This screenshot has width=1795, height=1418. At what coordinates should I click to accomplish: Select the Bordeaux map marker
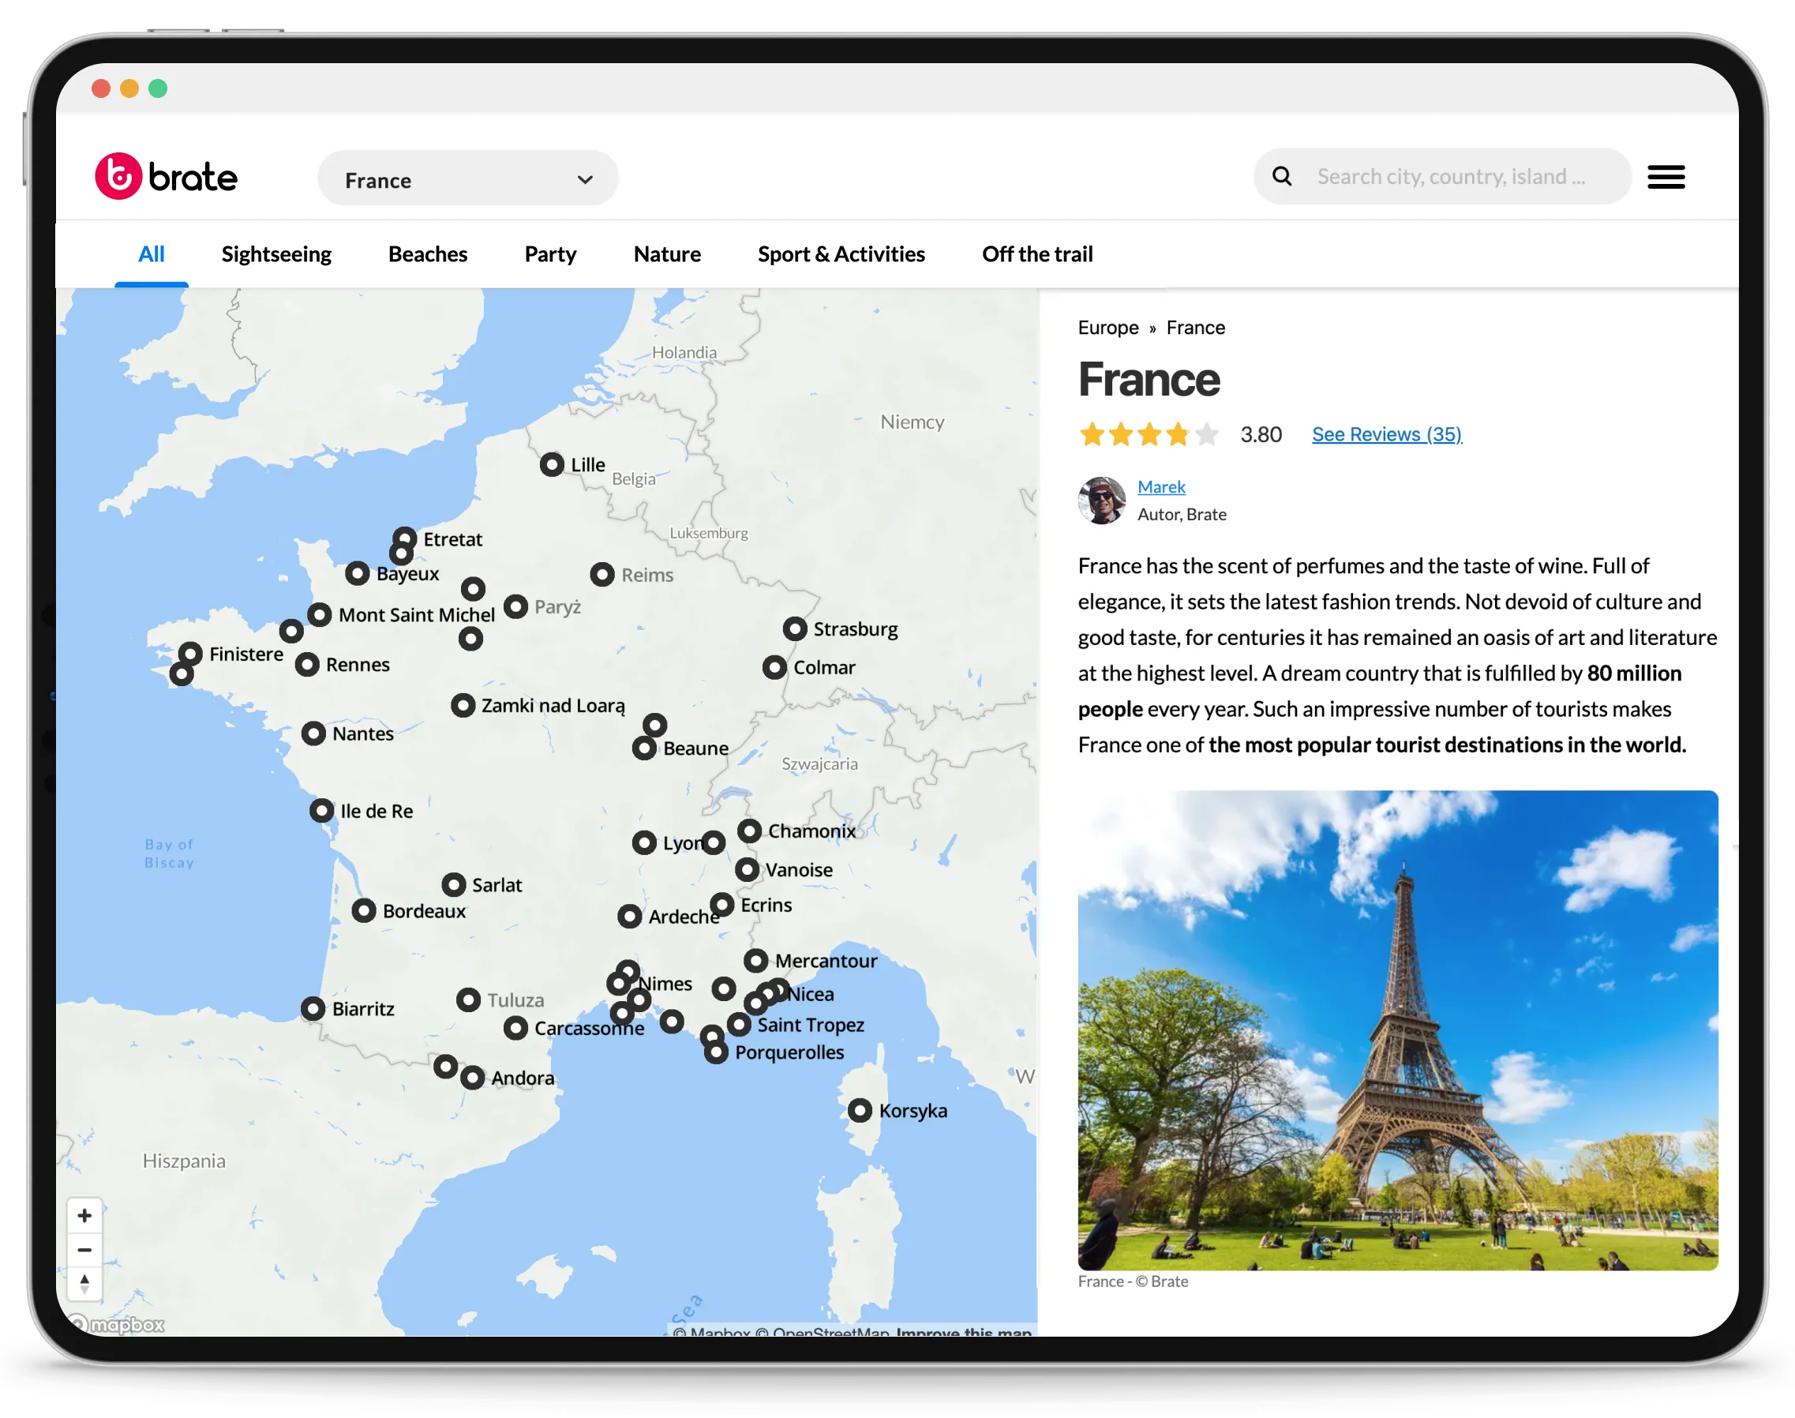click(x=363, y=911)
